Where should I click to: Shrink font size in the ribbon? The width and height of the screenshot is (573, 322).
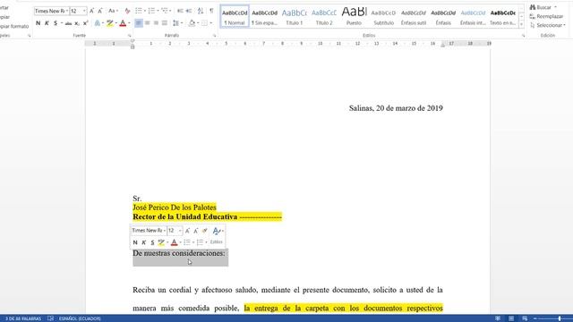pos(100,11)
